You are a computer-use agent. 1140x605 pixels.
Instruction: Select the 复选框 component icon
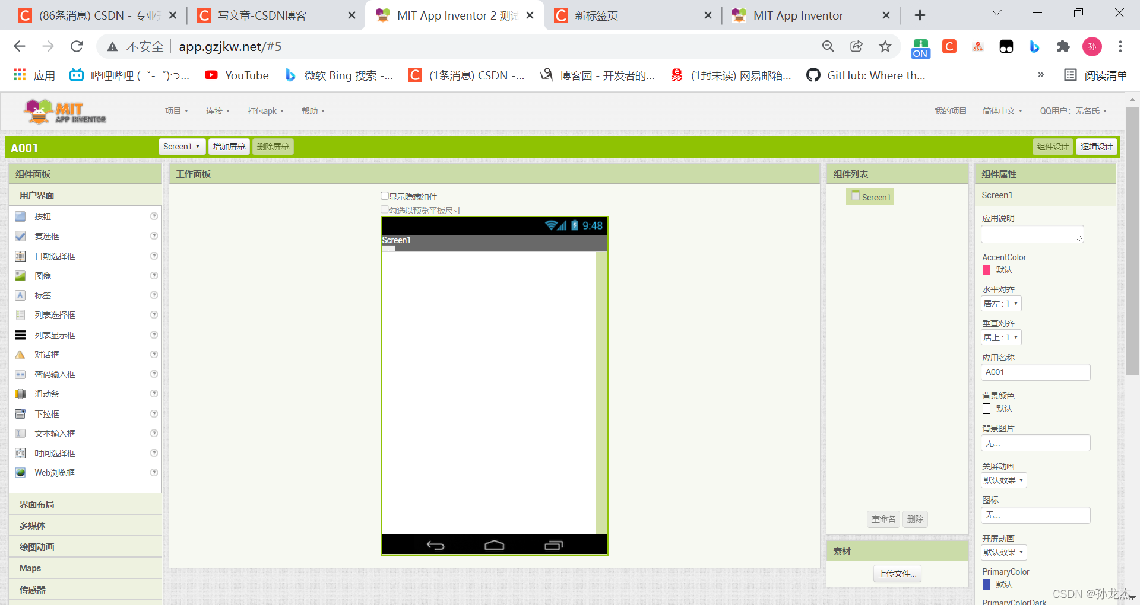point(20,236)
